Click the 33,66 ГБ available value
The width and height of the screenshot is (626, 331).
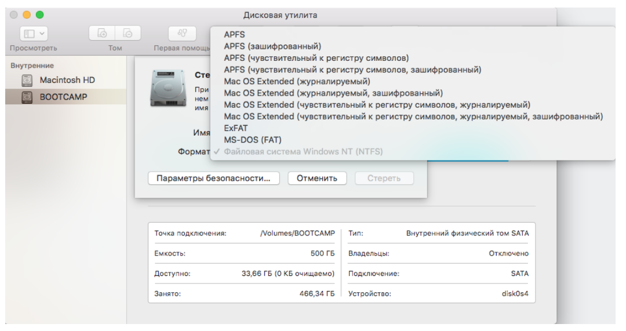[288, 274]
